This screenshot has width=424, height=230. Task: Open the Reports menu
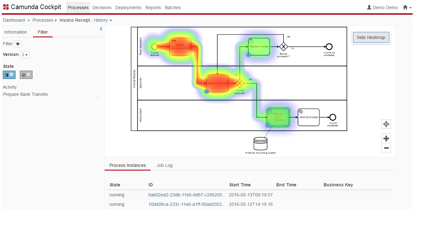153,8
